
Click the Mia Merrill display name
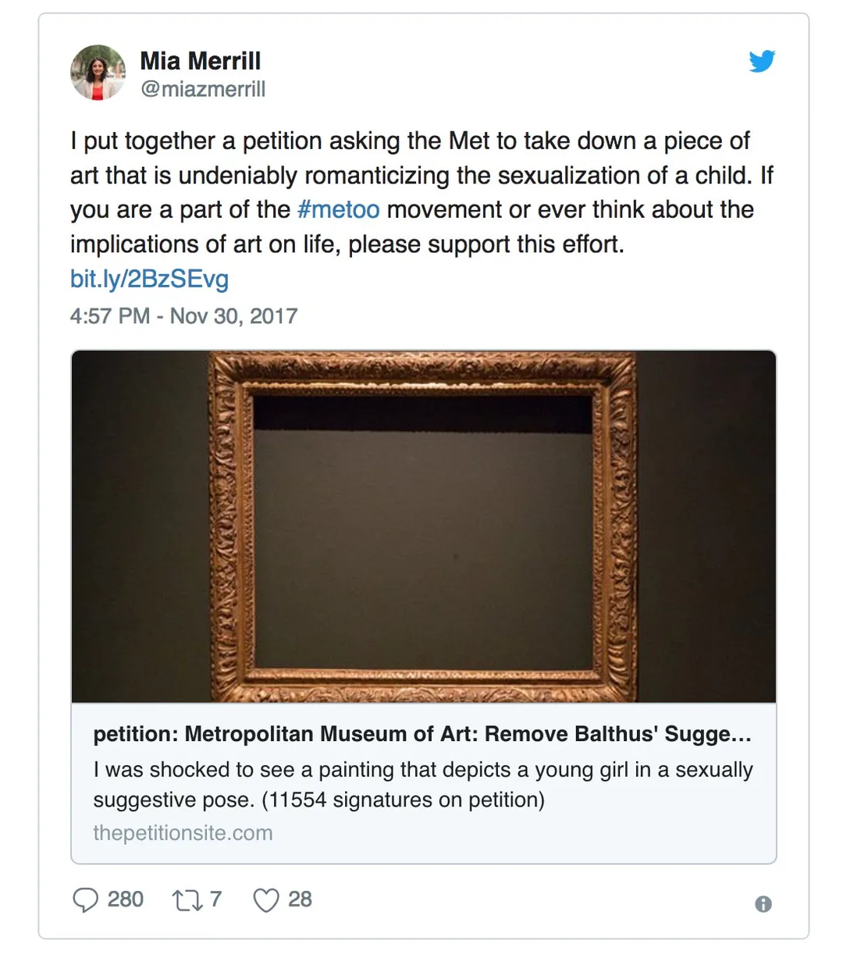coord(201,61)
